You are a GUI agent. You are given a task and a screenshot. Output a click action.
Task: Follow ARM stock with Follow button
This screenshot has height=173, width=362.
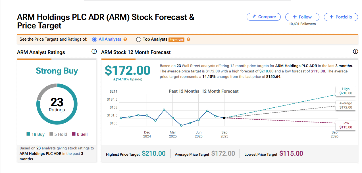tap(302, 17)
